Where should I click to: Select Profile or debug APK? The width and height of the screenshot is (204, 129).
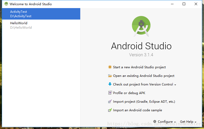[x=129, y=93]
